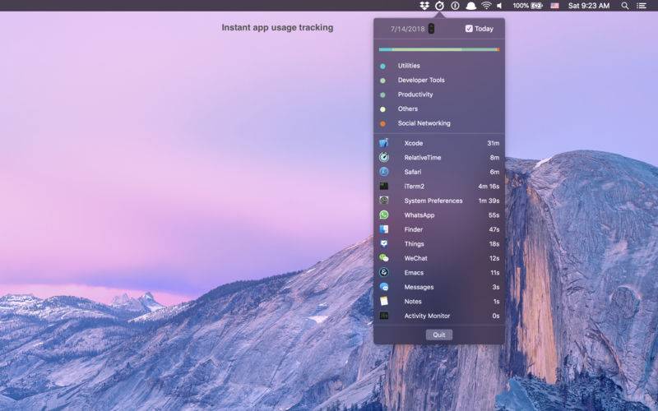Click the Notes yellow pad icon
The width and height of the screenshot is (658, 411).
tap(383, 301)
